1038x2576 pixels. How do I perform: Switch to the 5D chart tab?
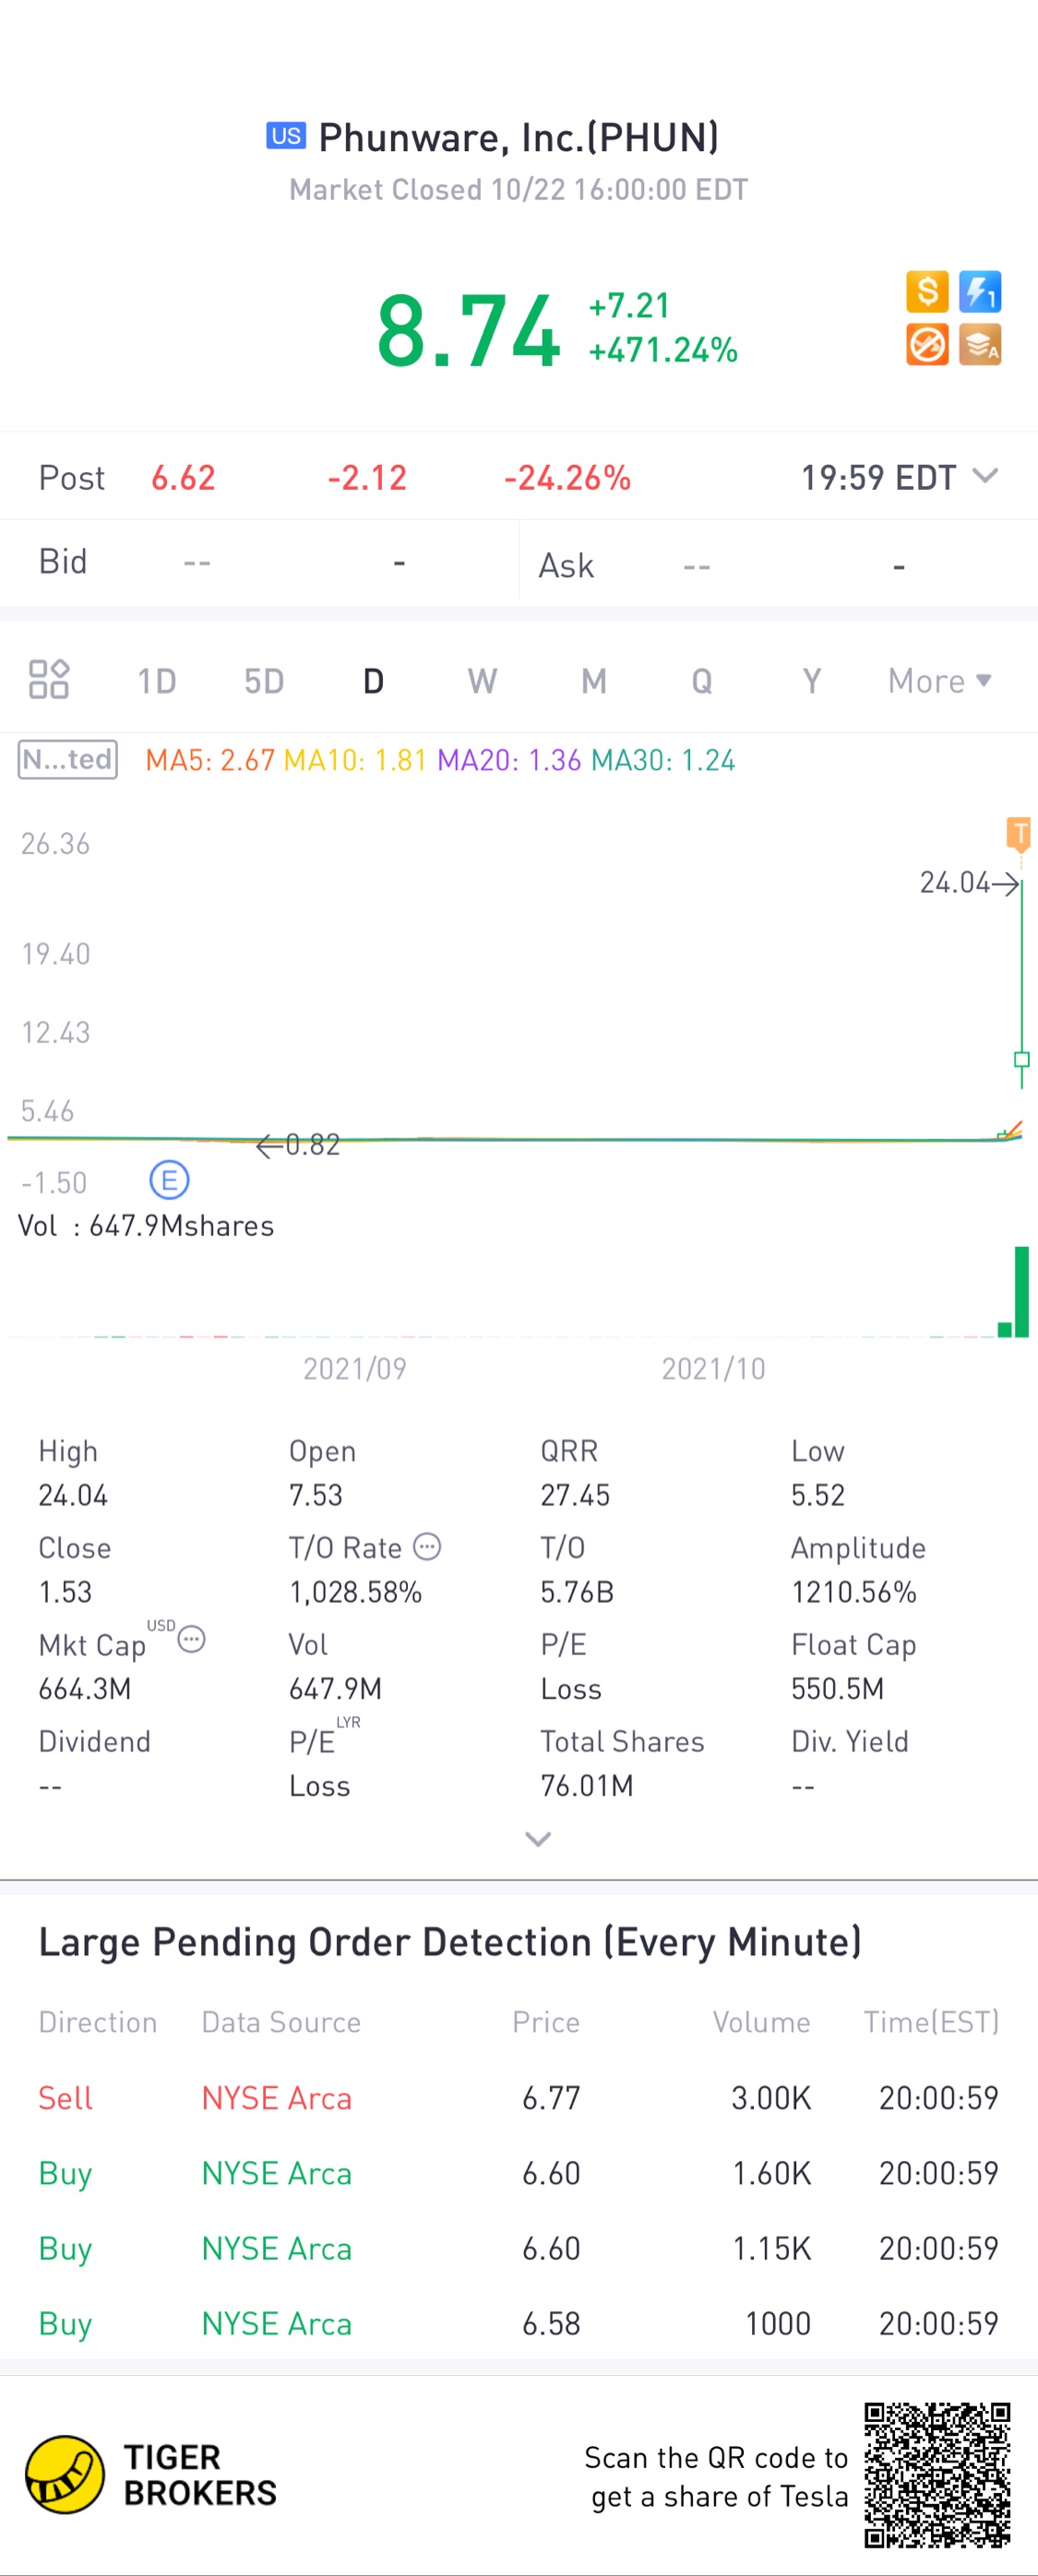[264, 681]
